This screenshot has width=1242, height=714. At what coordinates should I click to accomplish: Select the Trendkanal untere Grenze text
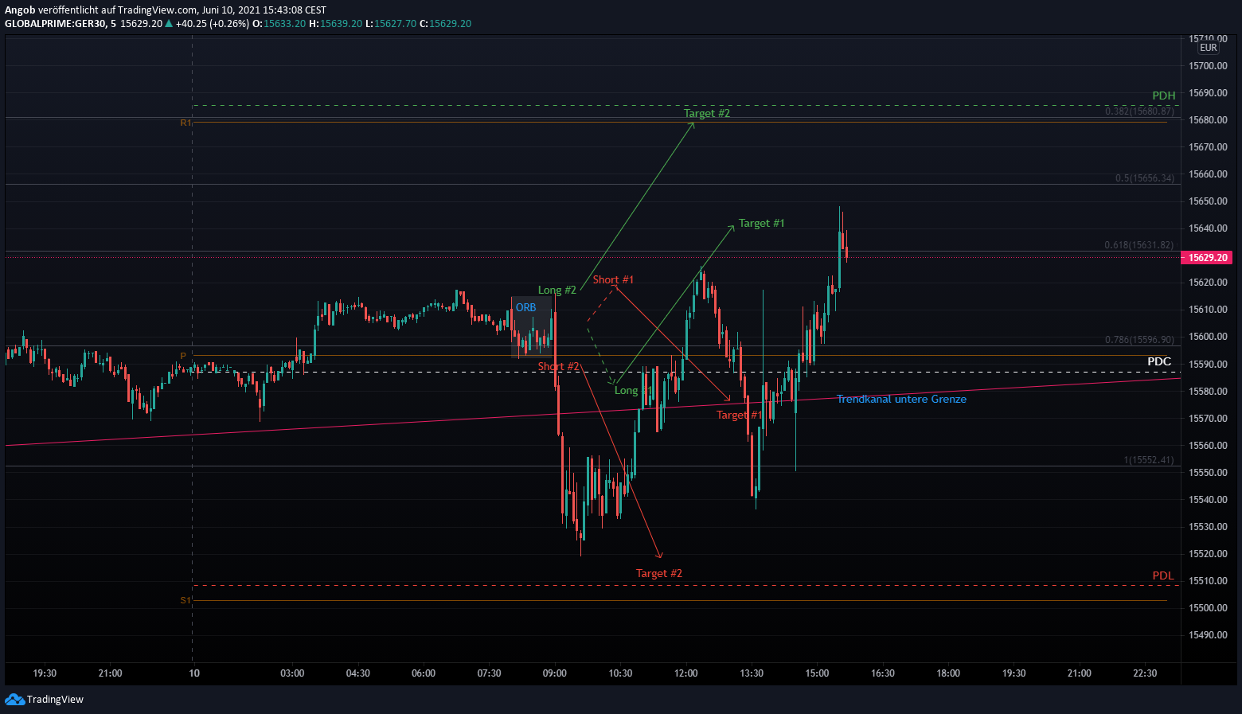coord(901,400)
